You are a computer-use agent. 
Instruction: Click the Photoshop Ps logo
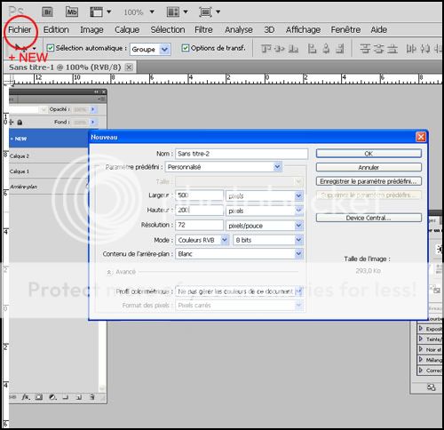coord(16,12)
